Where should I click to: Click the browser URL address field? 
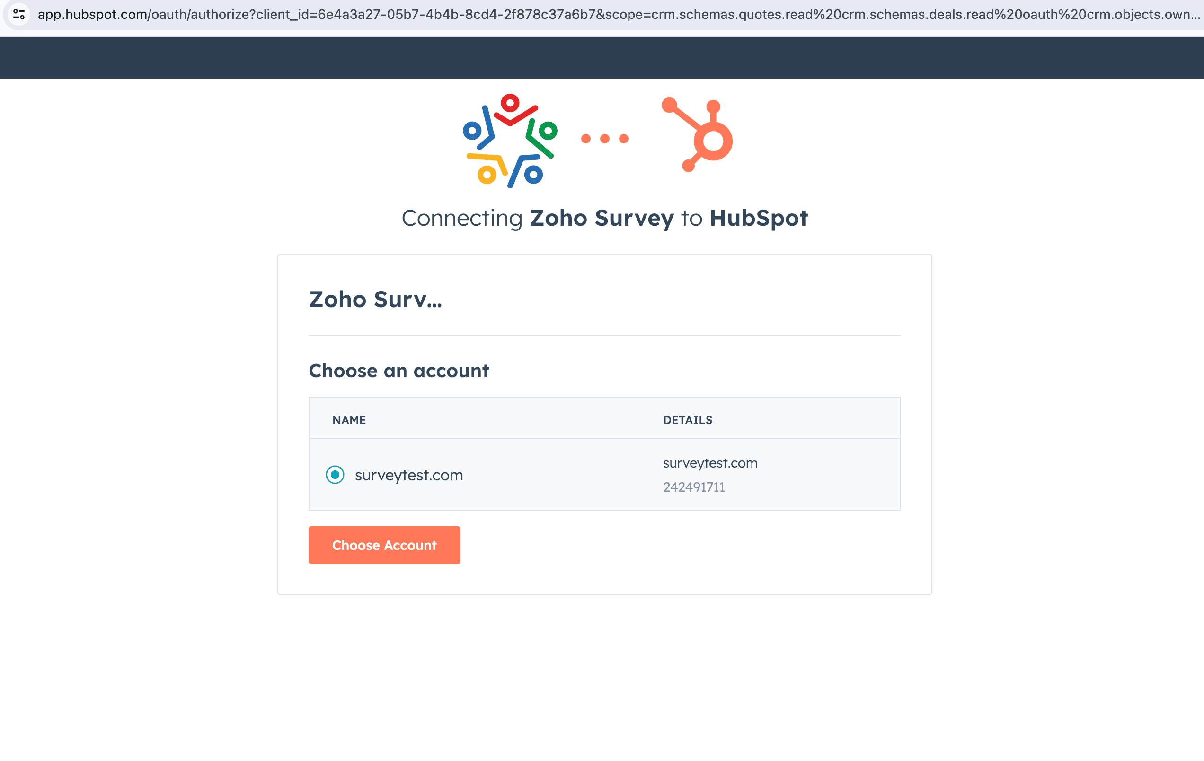click(x=615, y=14)
